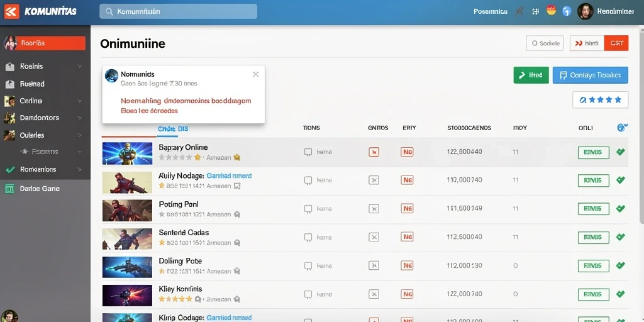
Task: Click the header icon right of Posemnics
Action: (x=519, y=12)
